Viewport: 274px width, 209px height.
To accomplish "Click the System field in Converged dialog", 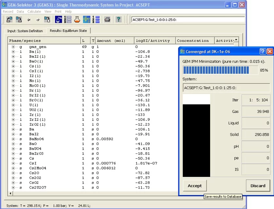I will [x=226, y=88].
